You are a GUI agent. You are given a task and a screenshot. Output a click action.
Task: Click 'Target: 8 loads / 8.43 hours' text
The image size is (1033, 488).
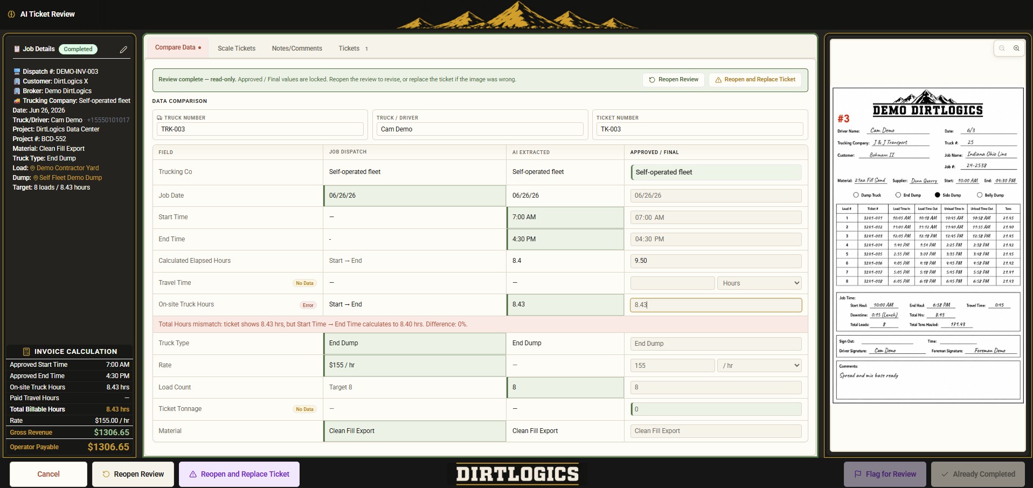[x=51, y=187]
